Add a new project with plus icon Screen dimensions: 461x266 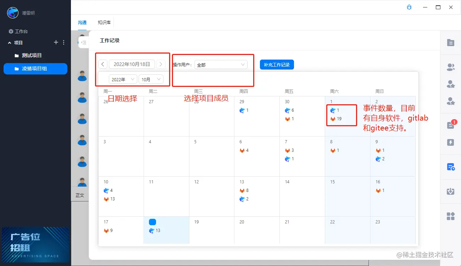tap(56, 43)
